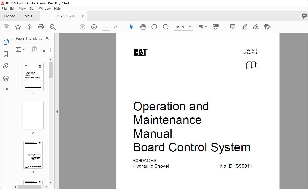
Task: Switch to the Home tab
Action: (x=10, y=16)
